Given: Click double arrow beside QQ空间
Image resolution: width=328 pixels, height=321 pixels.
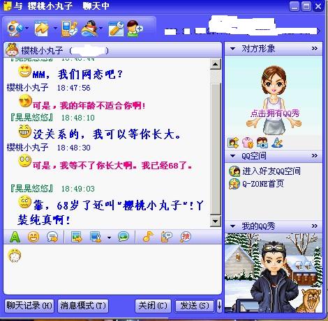Looking at the screenshot, I should click(315, 156).
